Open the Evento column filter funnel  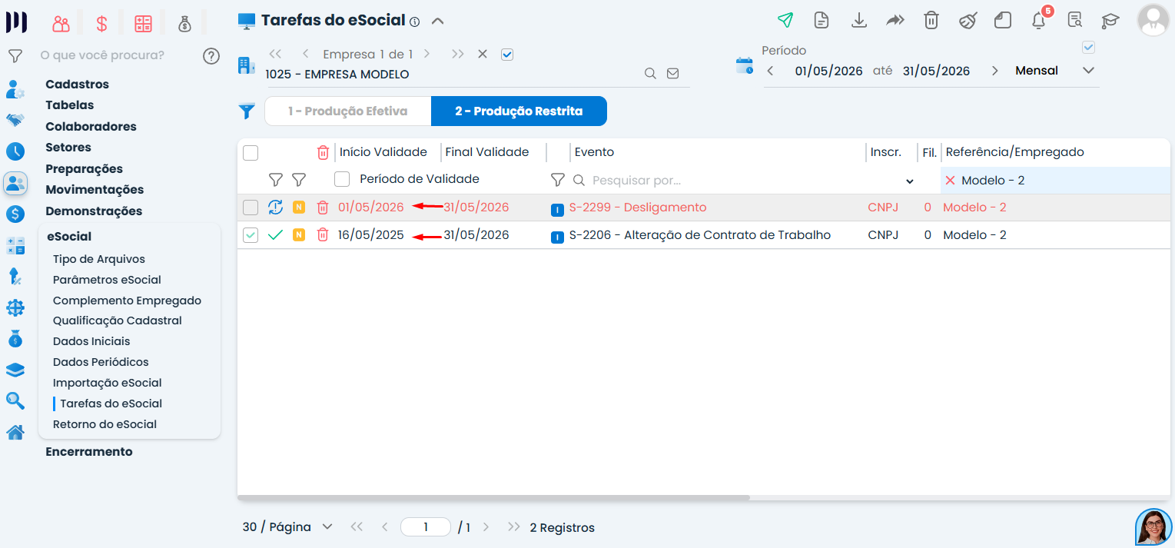point(558,180)
